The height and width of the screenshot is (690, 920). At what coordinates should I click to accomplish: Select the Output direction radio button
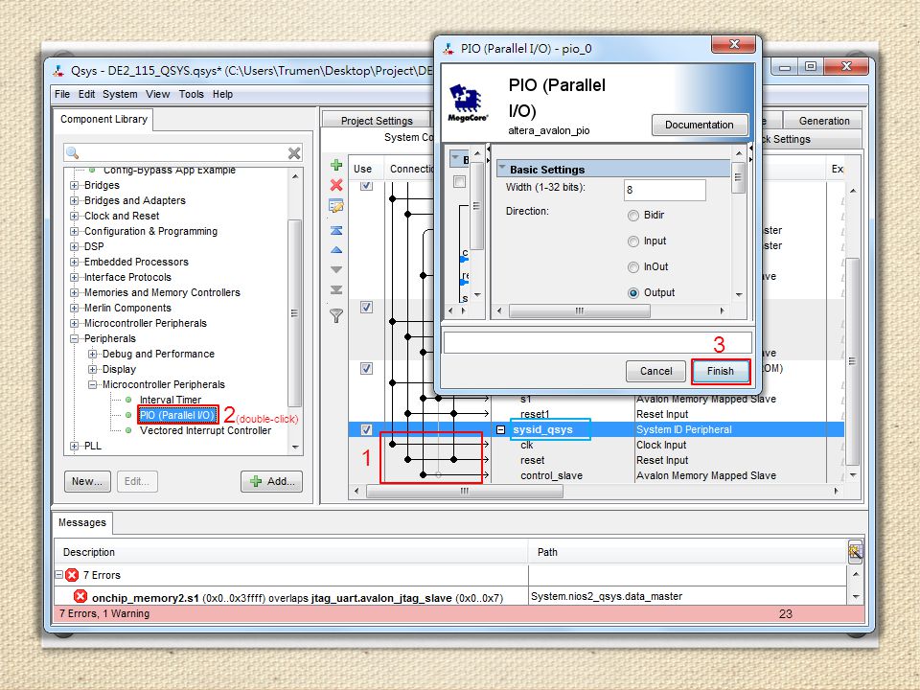point(633,293)
